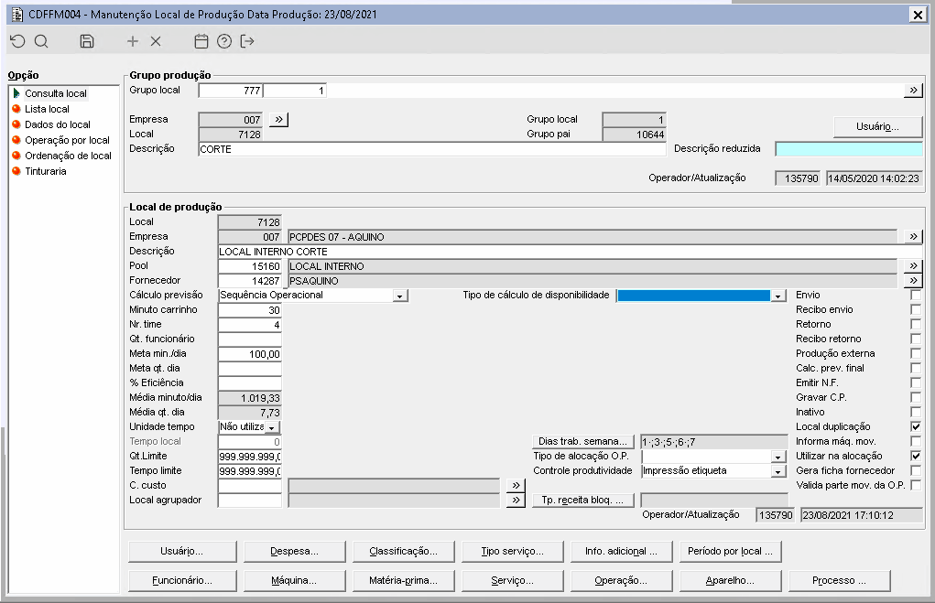Click Período por local button
This screenshot has height=603, width=935.
click(x=731, y=551)
